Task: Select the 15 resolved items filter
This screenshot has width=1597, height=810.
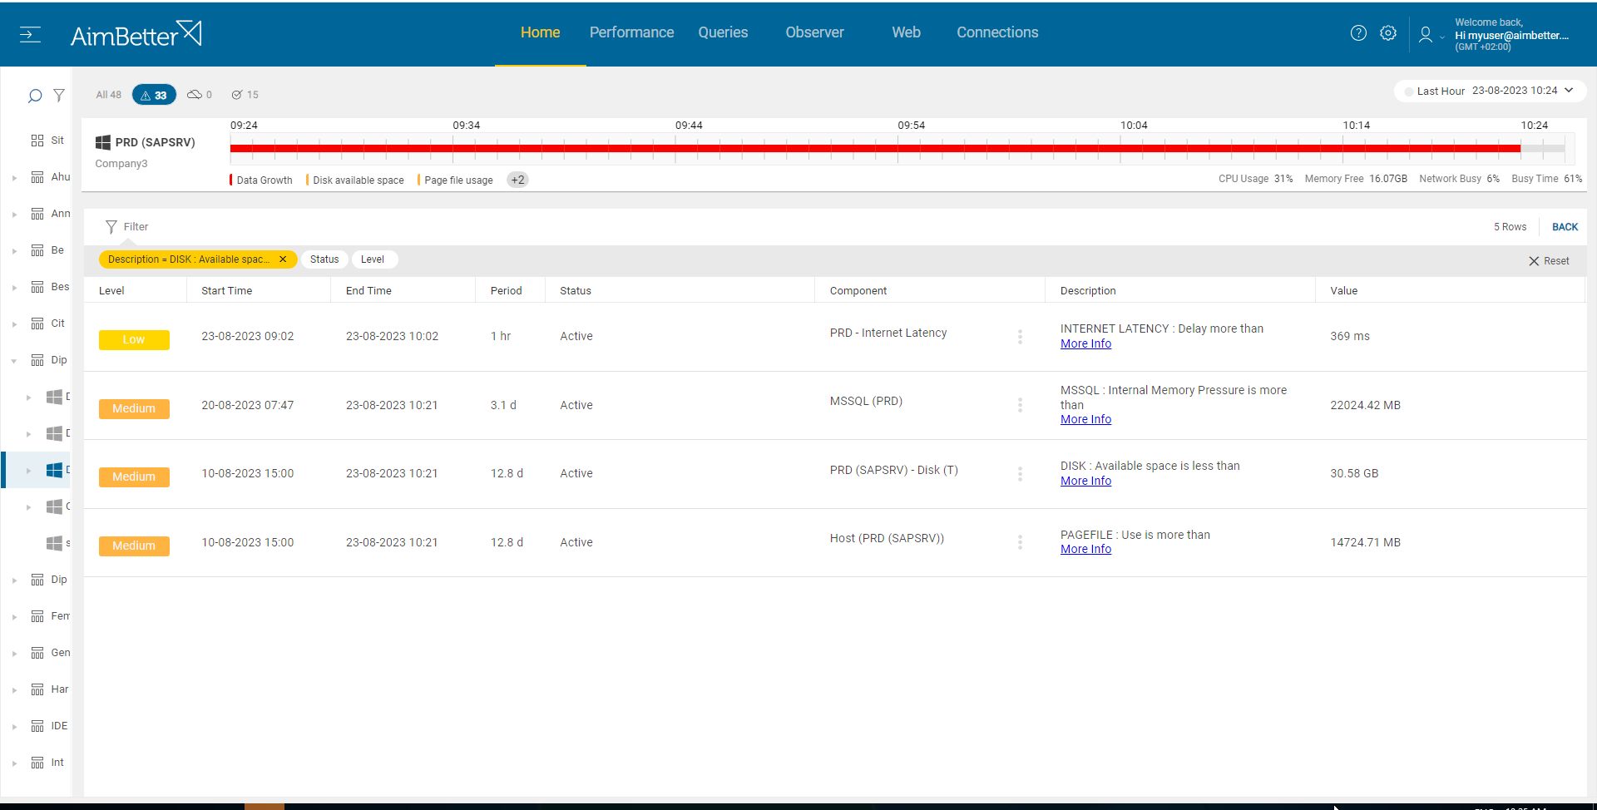Action: click(x=245, y=95)
